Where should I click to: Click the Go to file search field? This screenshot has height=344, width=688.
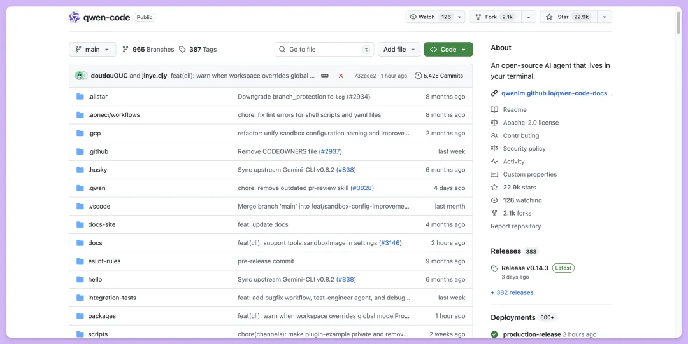point(324,50)
